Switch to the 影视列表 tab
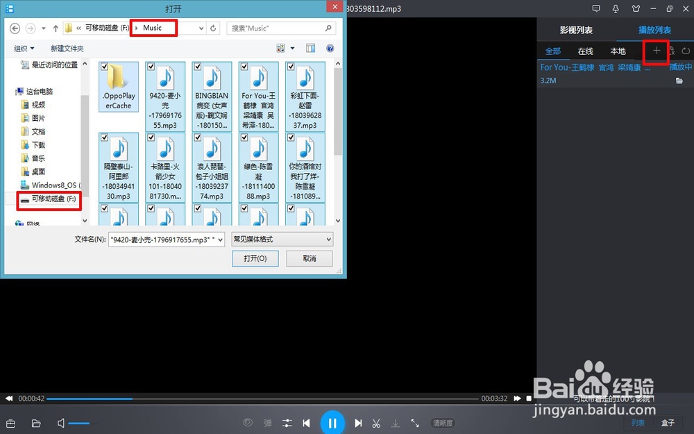This screenshot has width=694, height=434. tap(576, 30)
